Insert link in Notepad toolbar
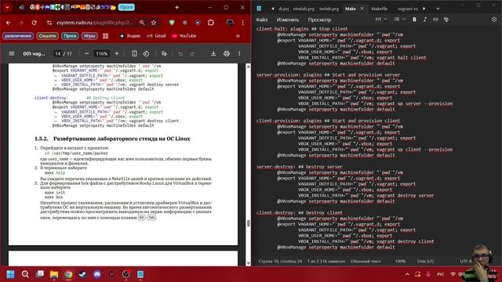Screen dimensions: 502x282 pos(435,20)
